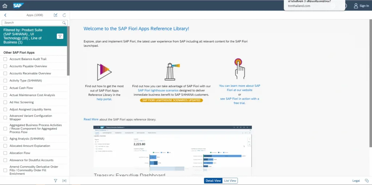Image resolution: width=372 pixels, height=185 pixels.
Task: Check Ad Hoc Screening
Action: 5,102
